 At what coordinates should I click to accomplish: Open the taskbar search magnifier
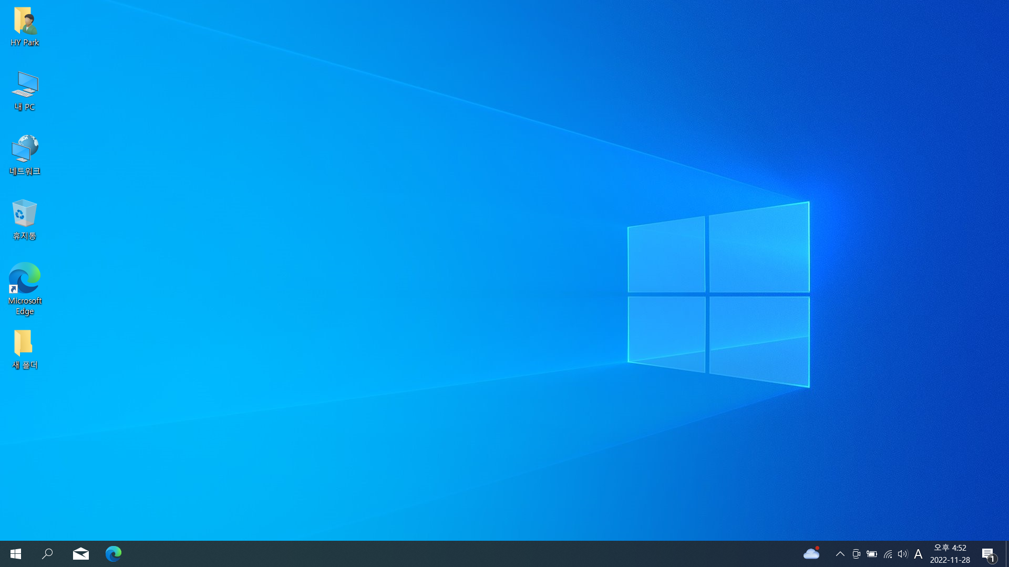47,554
